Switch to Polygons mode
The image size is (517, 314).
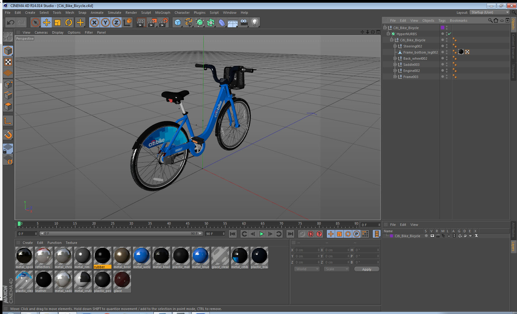tap(8, 106)
